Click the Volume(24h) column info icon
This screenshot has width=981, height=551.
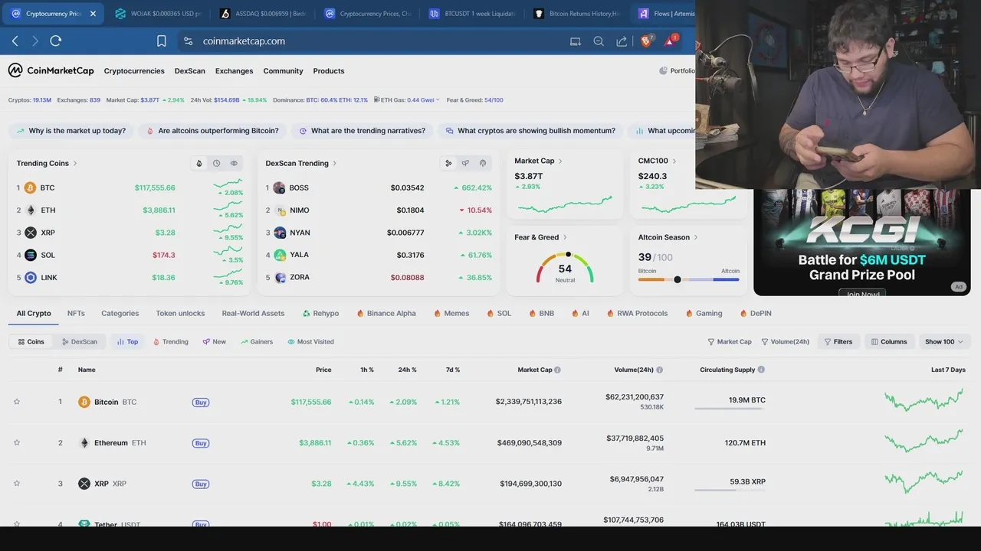click(x=659, y=370)
